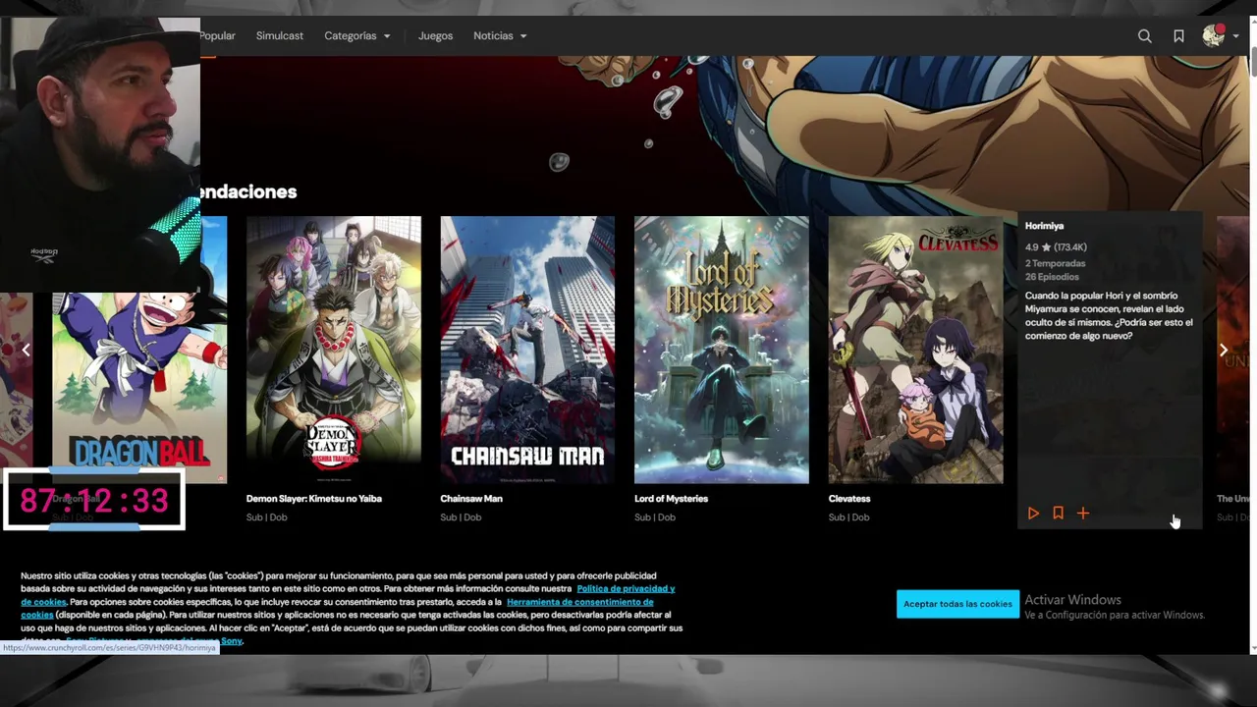1257x707 pixels.
Task: Click the Chainsaw Man title text
Action: (471, 499)
